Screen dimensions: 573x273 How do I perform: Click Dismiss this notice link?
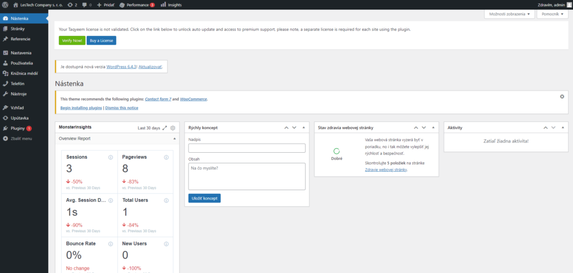121,108
